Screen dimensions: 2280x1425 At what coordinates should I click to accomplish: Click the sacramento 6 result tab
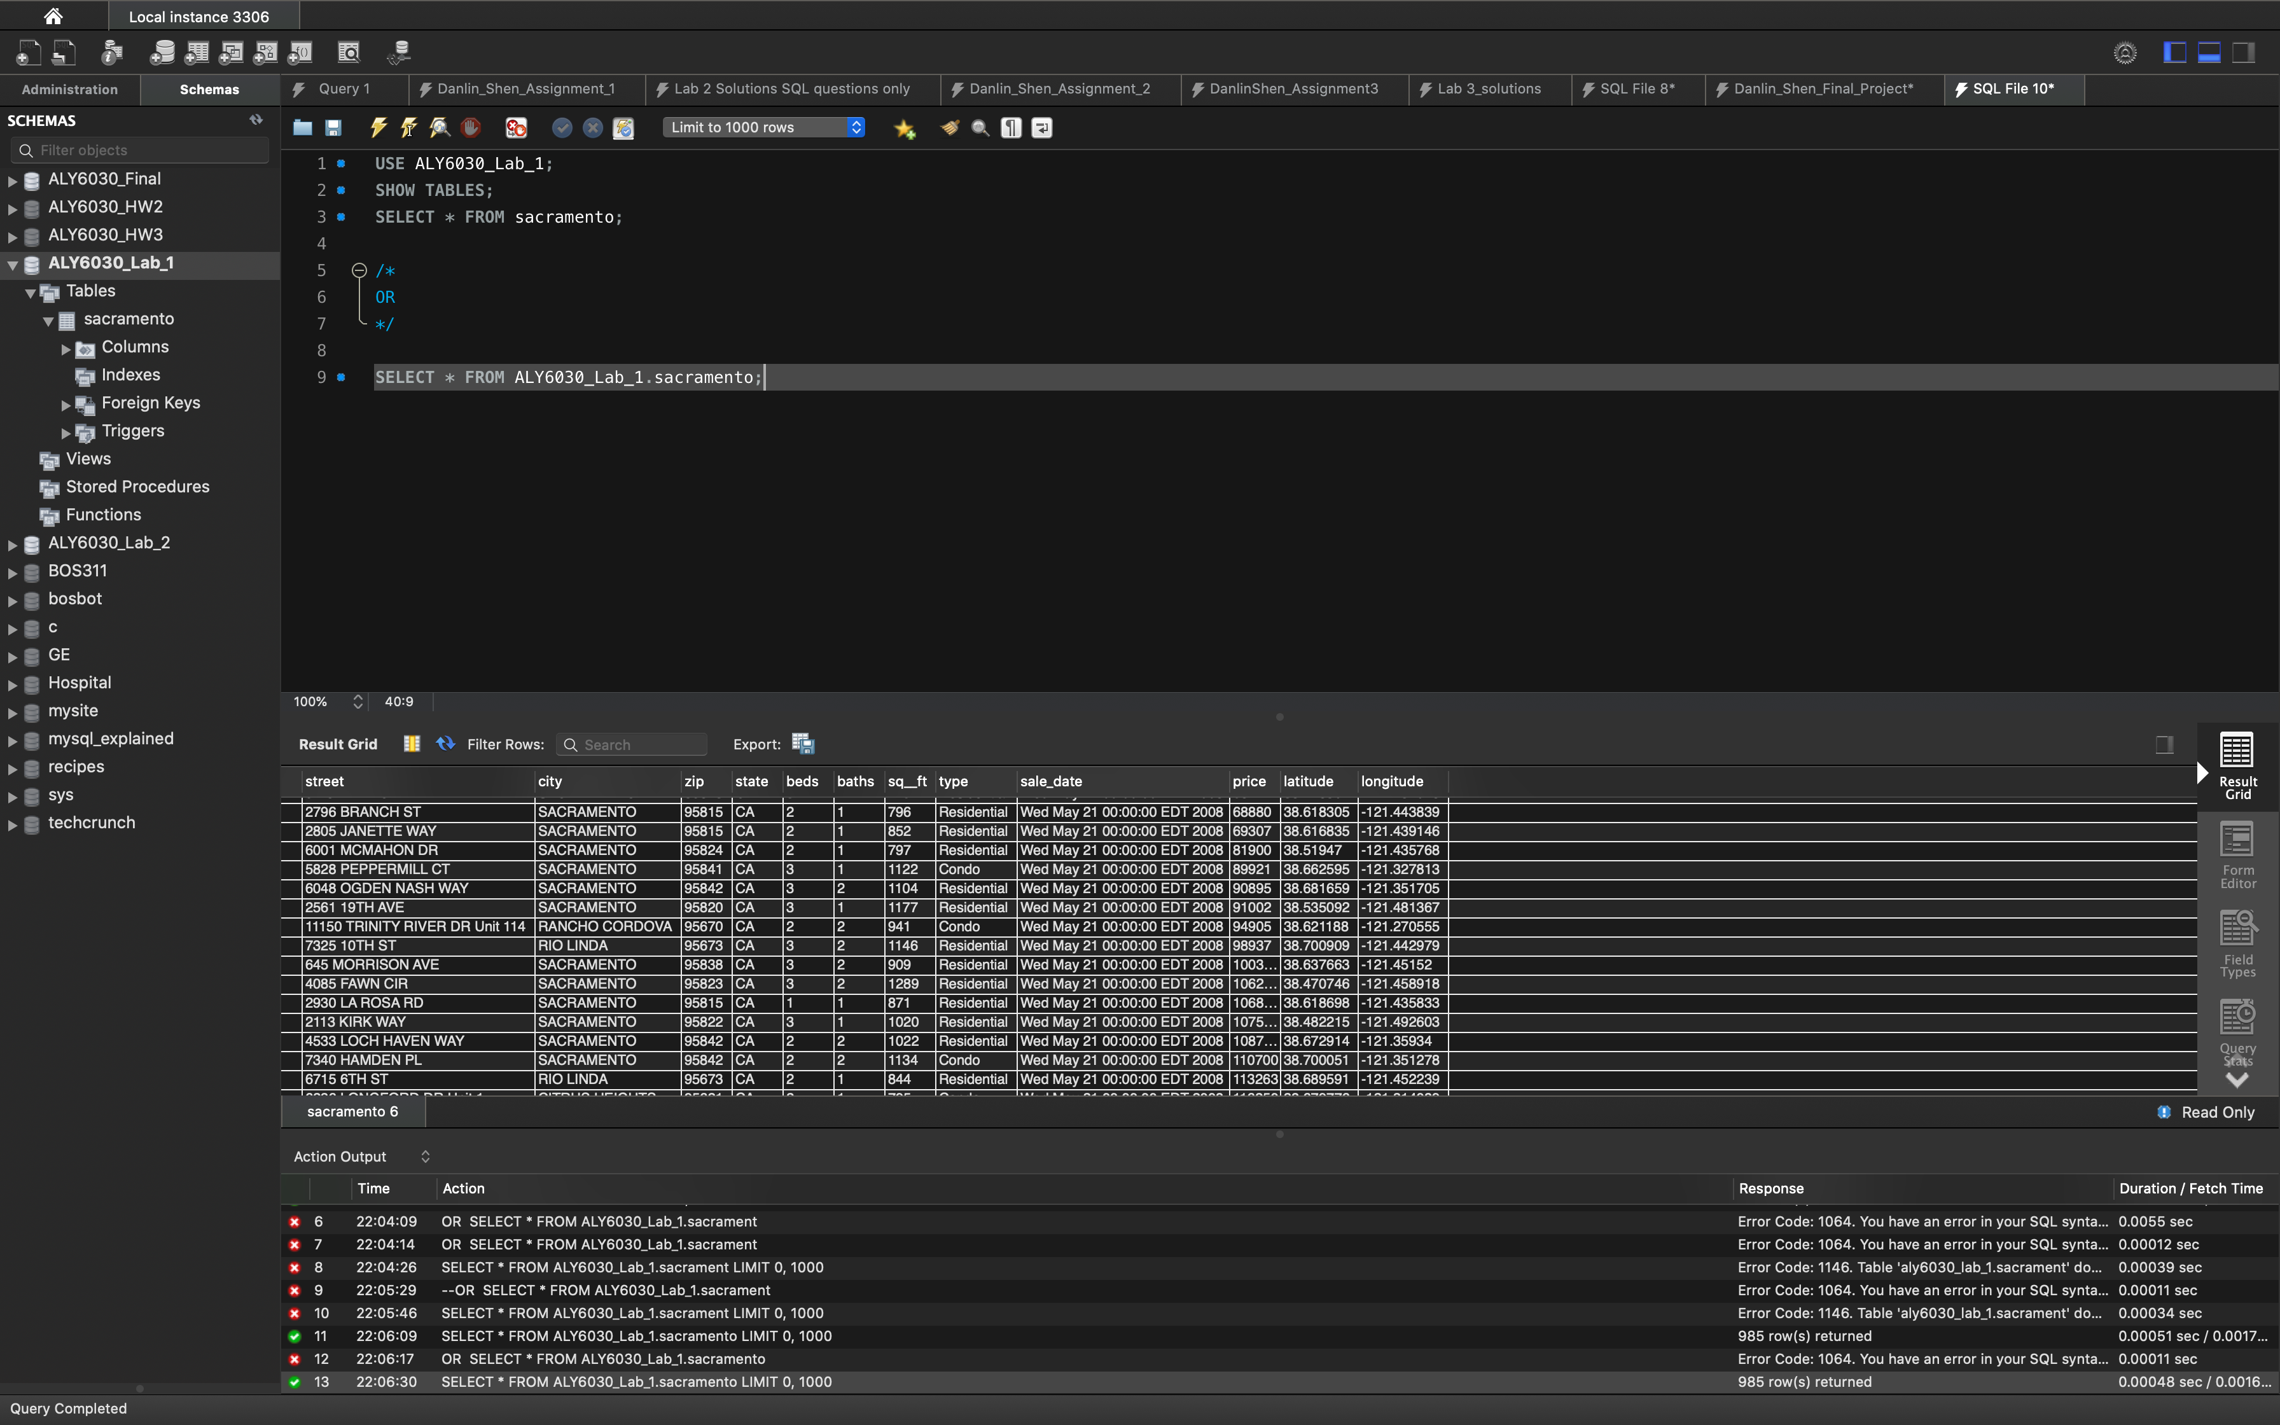[352, 1111]
